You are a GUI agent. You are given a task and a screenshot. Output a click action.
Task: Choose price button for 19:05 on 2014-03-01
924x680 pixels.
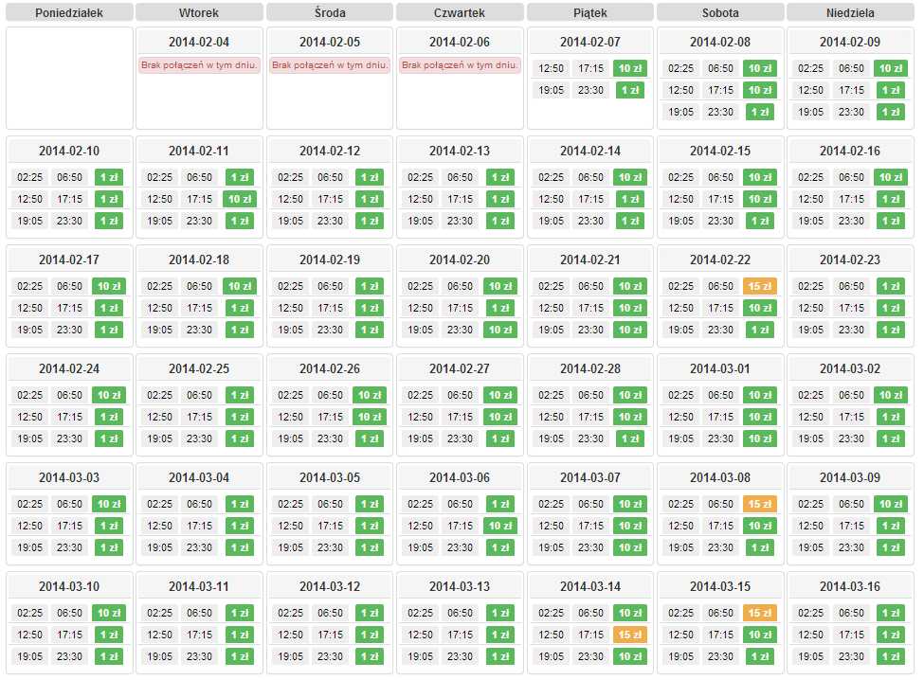[x=760, y=438]
